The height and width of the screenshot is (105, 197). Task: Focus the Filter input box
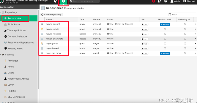[182, 15]
